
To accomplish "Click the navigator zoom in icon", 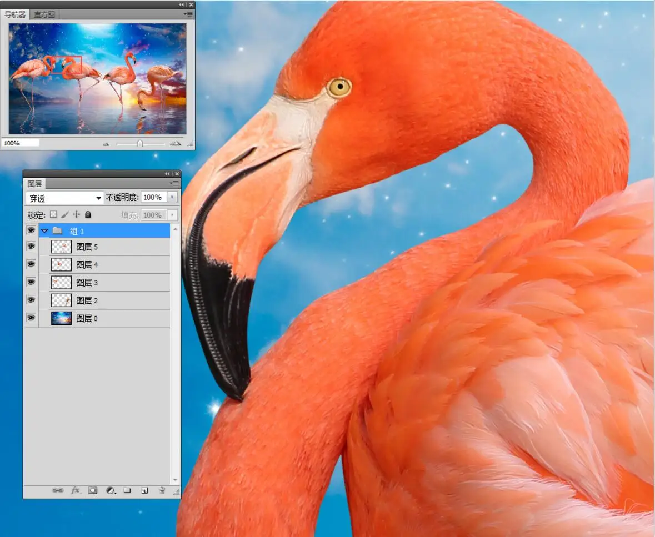I will [176, 144].
